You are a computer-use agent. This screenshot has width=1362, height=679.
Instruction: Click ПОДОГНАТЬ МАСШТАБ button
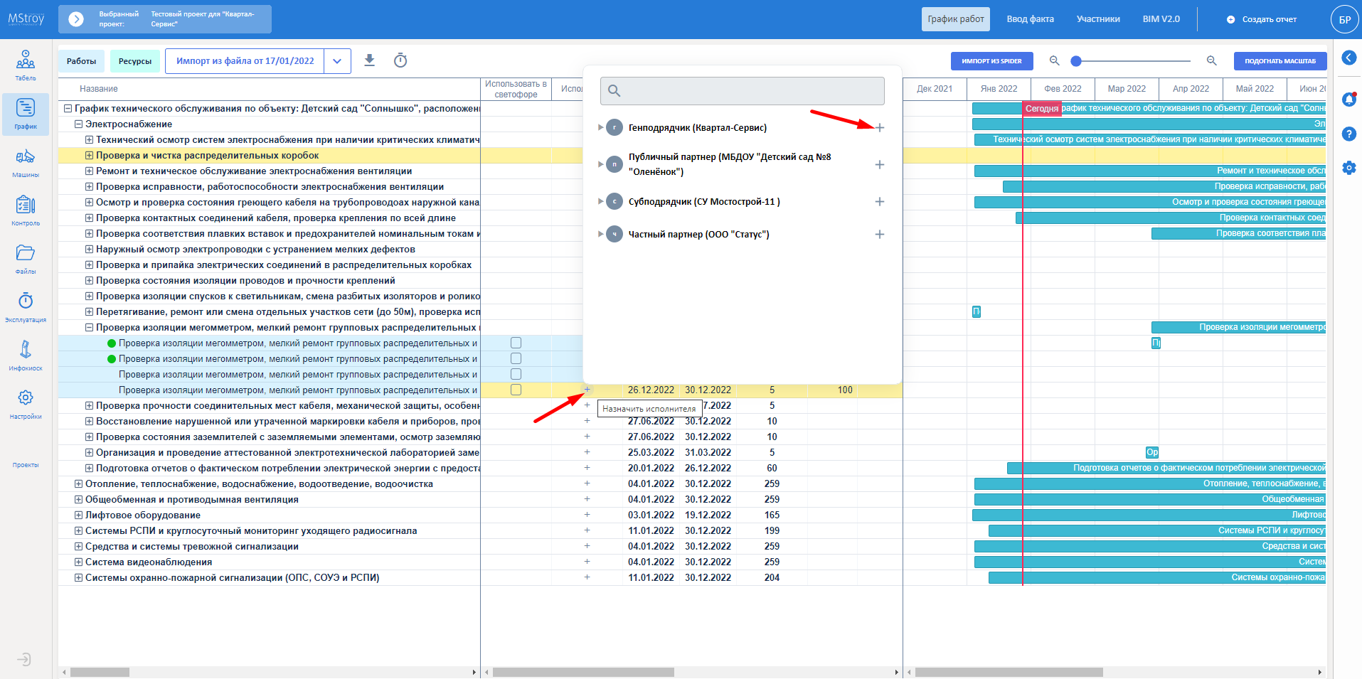[x=1280, y=61]
